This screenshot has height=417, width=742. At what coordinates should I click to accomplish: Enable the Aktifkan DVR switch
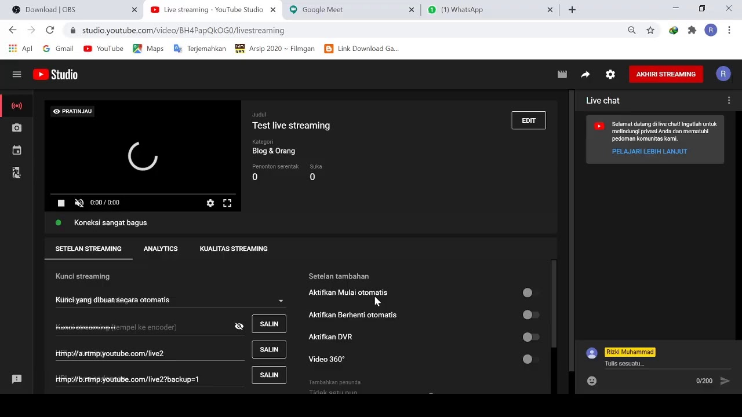tap(530, 337)
